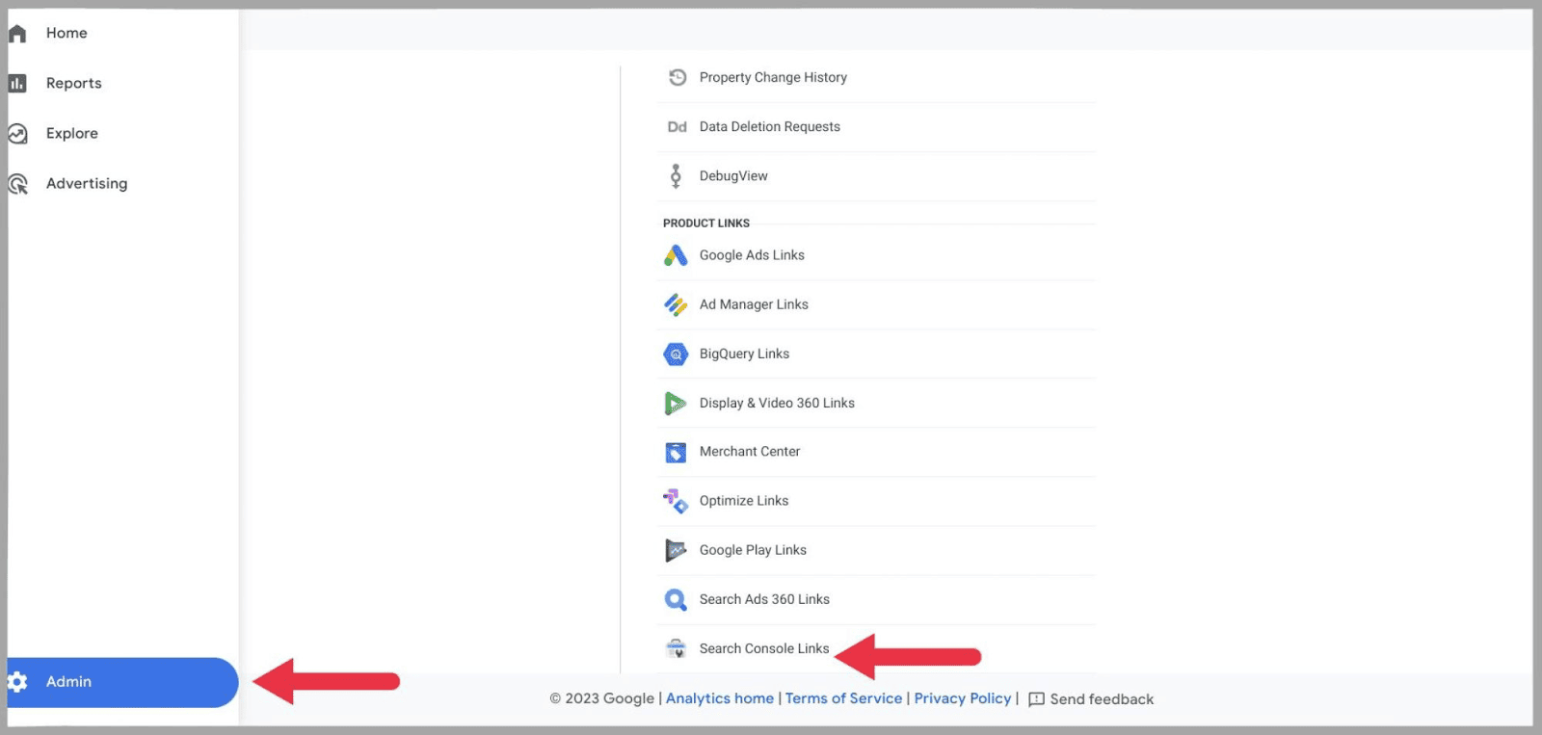Screen dimensions: 1542x735
Task: Click the Google Ads Links icon
Action: [676, 255]
